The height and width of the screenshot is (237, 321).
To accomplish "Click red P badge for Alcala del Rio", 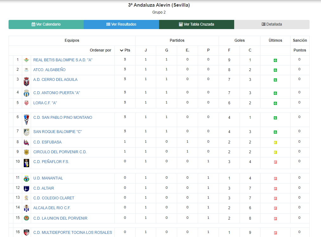I will (275, 208).
